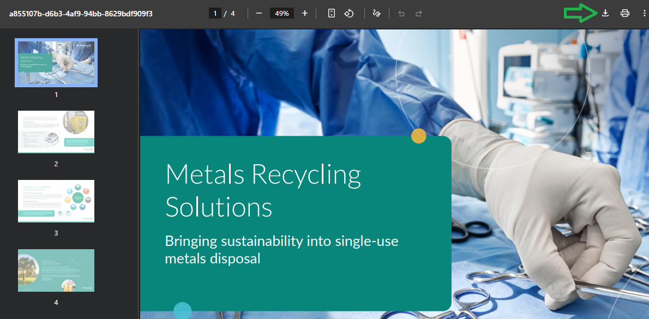
Task: Rotate the document counterclockwise
Action: (x=350, y=13)
